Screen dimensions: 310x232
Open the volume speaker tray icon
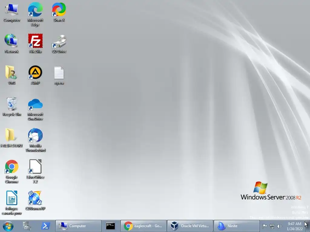pyautogui.click(x=279, y=226)
